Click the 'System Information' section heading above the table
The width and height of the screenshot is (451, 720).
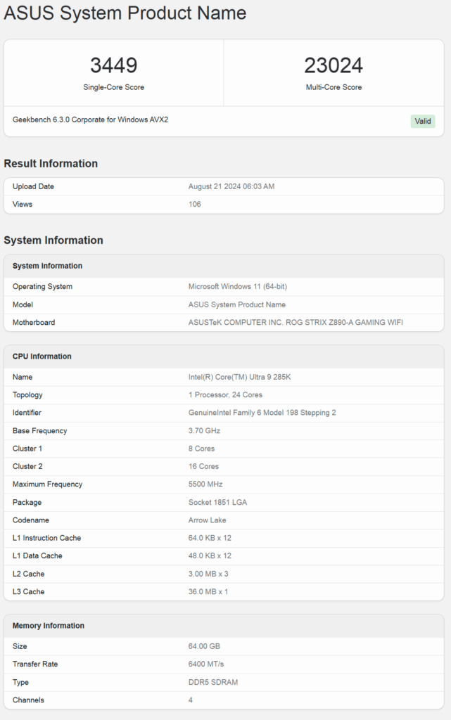tap(53, 240)
